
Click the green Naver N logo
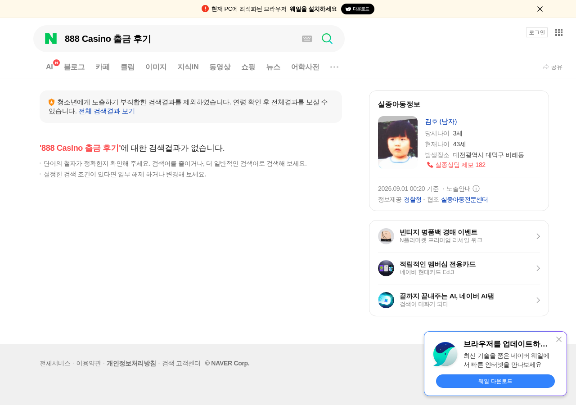click(x=51, y=39)
